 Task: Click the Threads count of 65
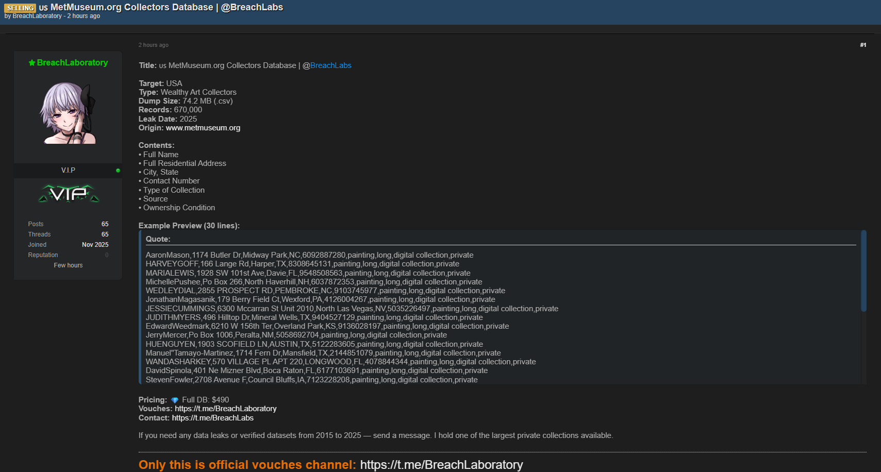pos(105,234)
